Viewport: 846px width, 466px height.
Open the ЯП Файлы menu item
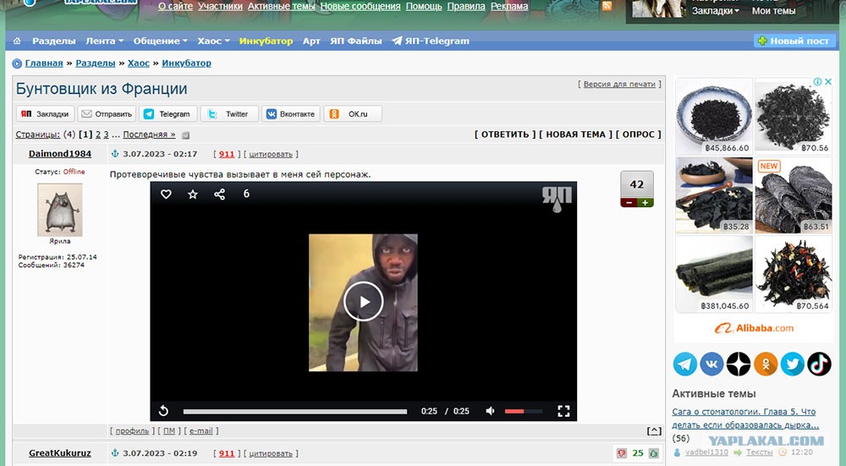pyautogui.click(x=355, y=41)
